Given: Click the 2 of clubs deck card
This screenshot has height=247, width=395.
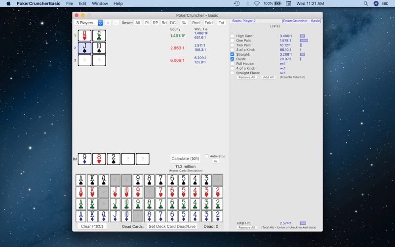Looking at the screenshot, I should pyautogui.click(x=218, y=204).
